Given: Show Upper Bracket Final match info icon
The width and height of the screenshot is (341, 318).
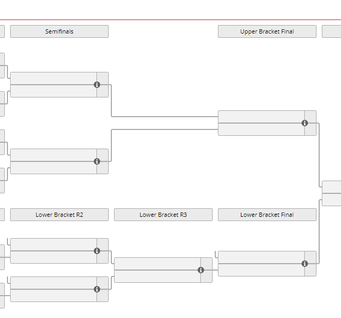Looking at the screenshot, I should click(x=305, y=123).
